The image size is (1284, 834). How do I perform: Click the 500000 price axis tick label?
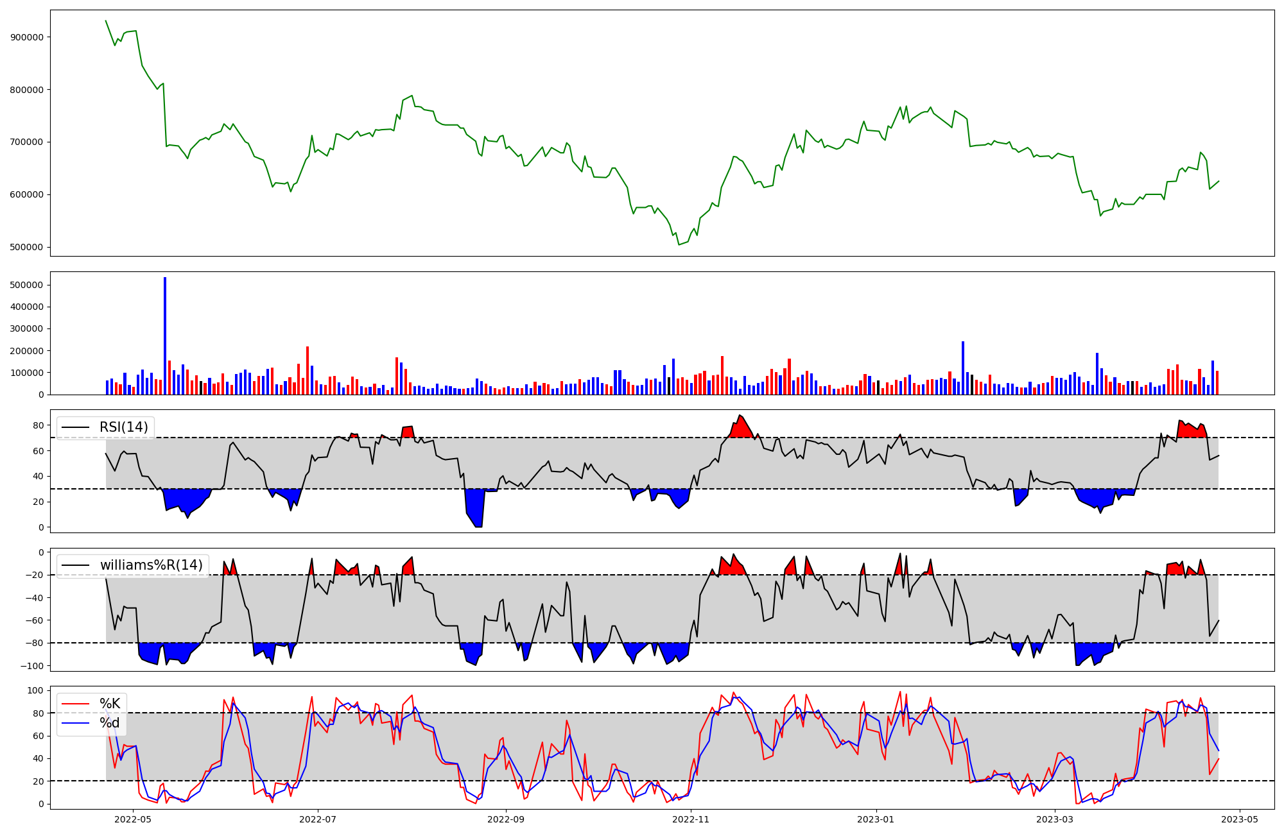click(x=27, y=247)
